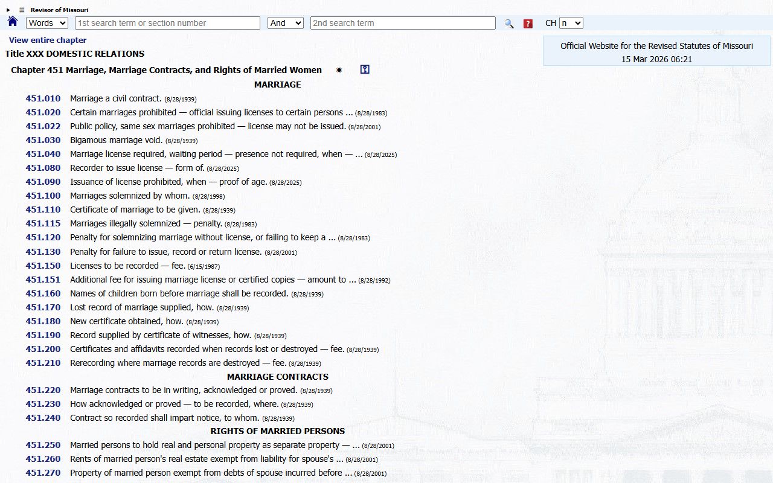Screen dimensions: 773x483
Task: Click the magnifying glass search icon
Action: click(509, 24)
